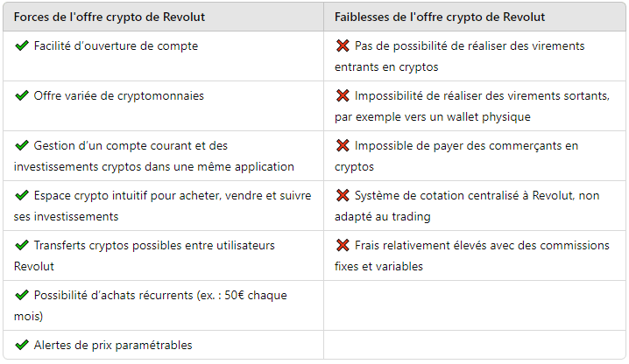Select the text Alertes de prix paramétrables
This screenshot has width=629, height=364.
click(x=113, y=345)
